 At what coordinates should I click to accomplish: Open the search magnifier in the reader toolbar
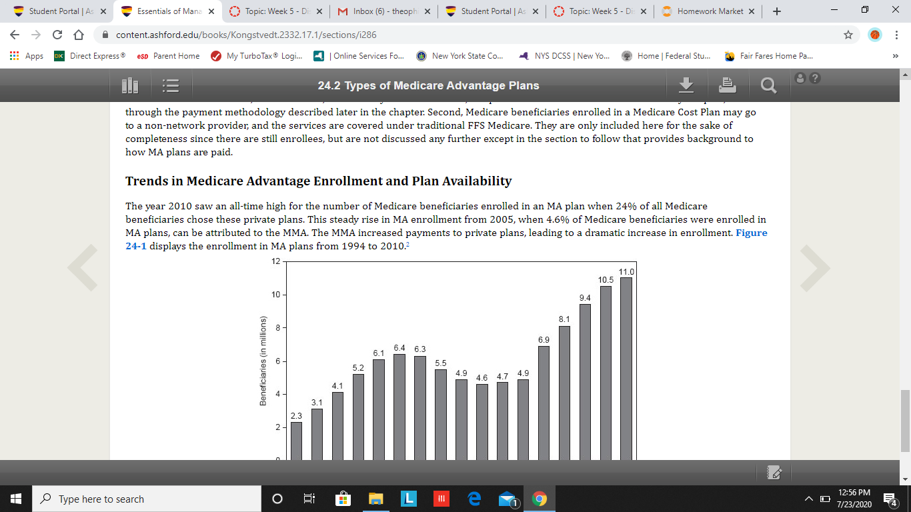click(768, 85)
